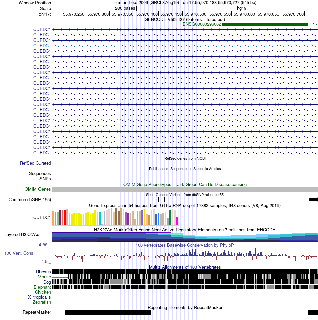The width and height of the screenshot is (318, 320).
Task: Click the RefSeq Curated label
Action: pos(35,163)
